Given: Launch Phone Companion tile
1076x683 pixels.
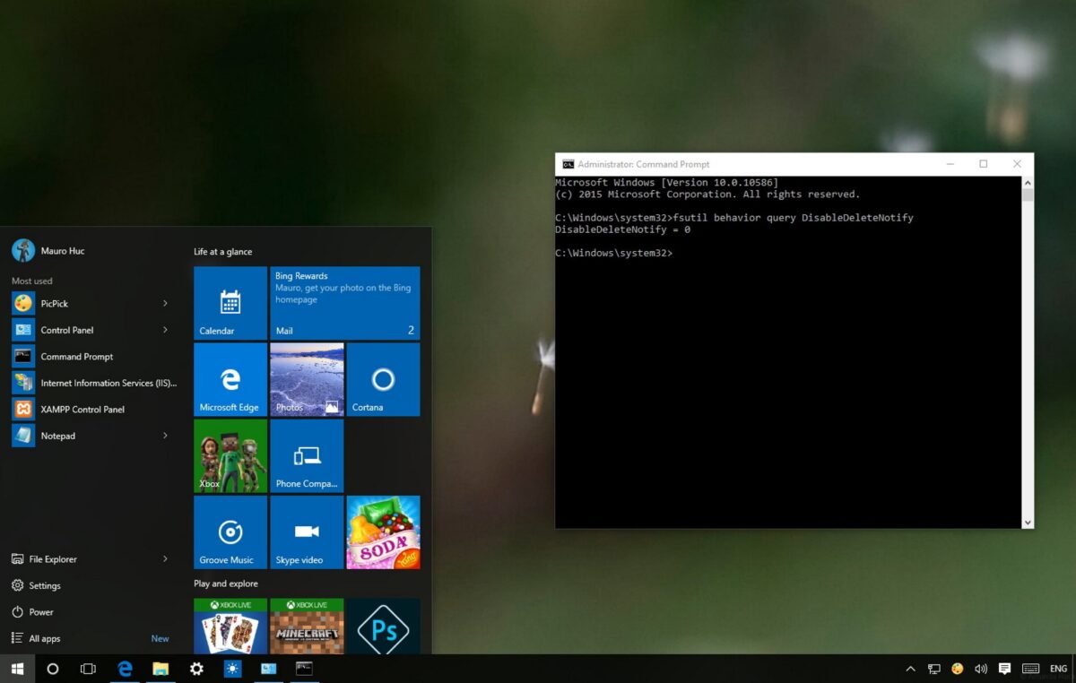Looking at the screenshot, I should (x=307, y=455).
